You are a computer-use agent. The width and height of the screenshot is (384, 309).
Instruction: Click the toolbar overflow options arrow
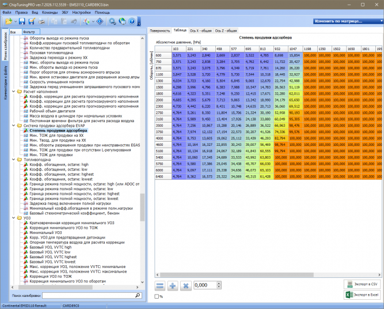(x=139, y=24)
